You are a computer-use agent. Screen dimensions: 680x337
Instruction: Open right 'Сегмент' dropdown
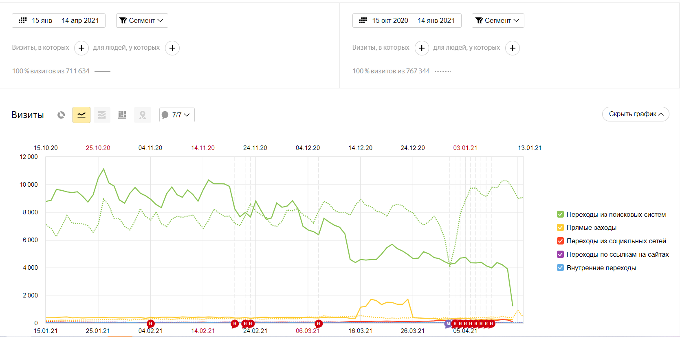tap(497, 20)
